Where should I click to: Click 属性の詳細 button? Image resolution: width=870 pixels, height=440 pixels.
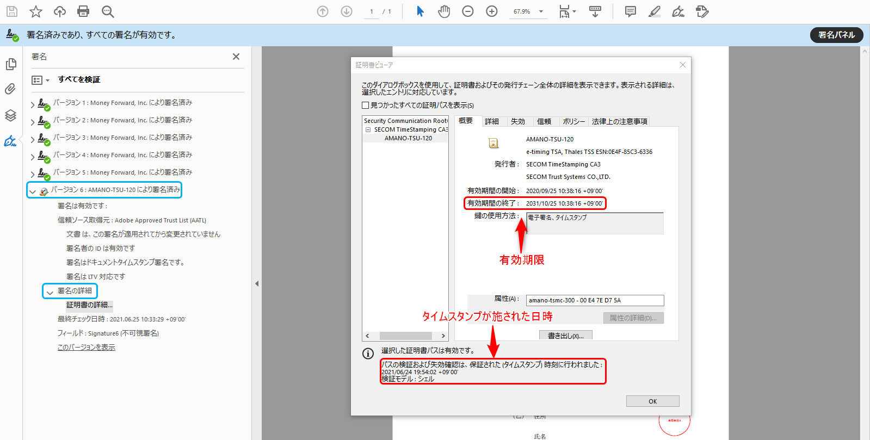(633, 318)
